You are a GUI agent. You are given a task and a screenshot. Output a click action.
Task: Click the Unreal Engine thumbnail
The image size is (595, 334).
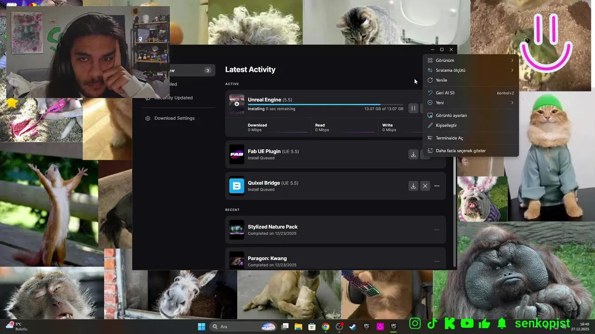(x=237, y=103)
